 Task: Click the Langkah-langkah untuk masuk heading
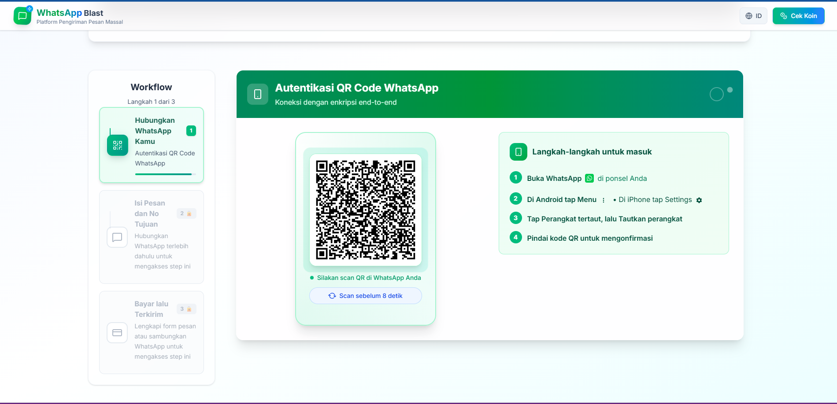click(x=592, y=152)
